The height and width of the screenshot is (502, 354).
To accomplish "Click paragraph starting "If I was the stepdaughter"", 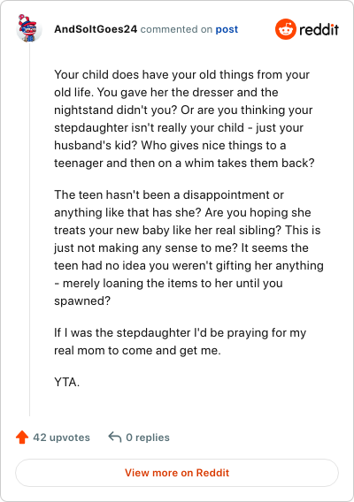I will (181, 341).
